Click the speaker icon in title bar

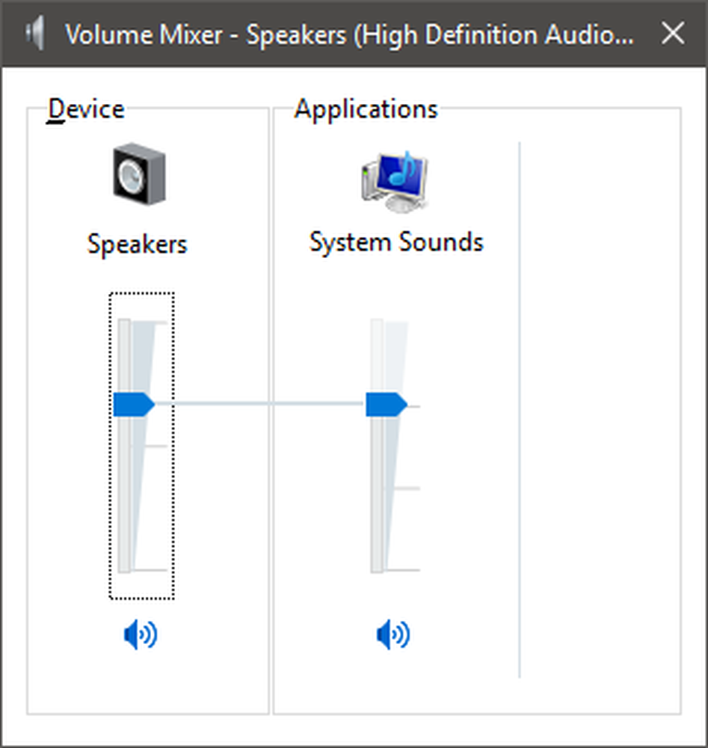tap(35, 33)
